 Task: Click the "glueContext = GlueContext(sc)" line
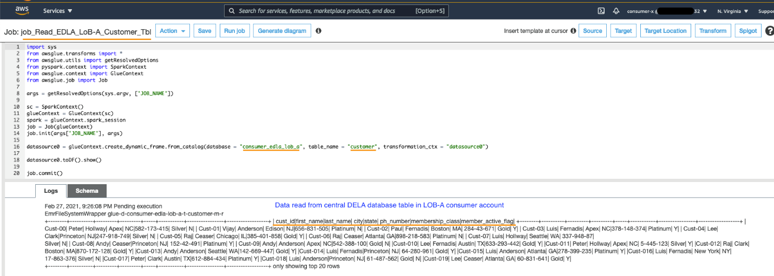[x=70, y=113]
